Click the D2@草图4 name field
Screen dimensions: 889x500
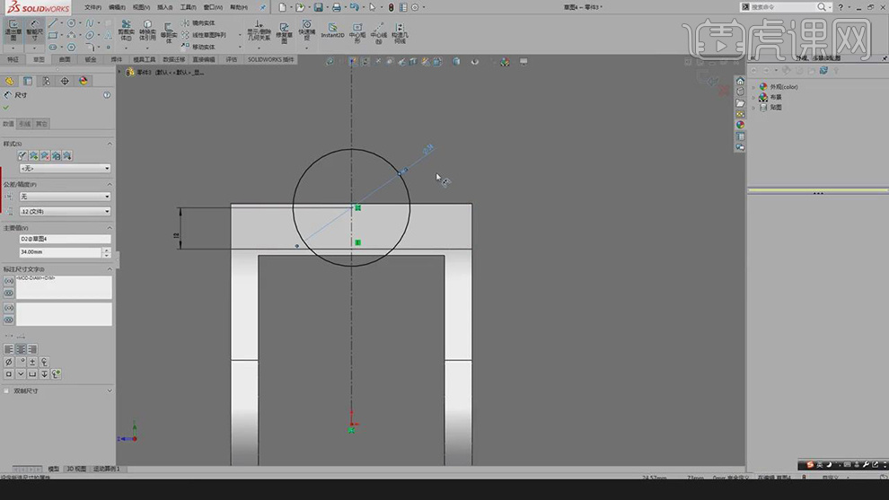tap(65, 239)
